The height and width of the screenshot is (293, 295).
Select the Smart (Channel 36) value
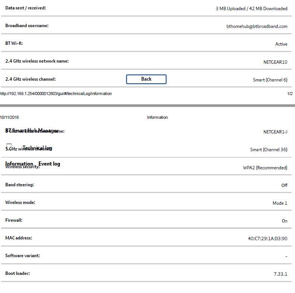(x=269, y=149)
